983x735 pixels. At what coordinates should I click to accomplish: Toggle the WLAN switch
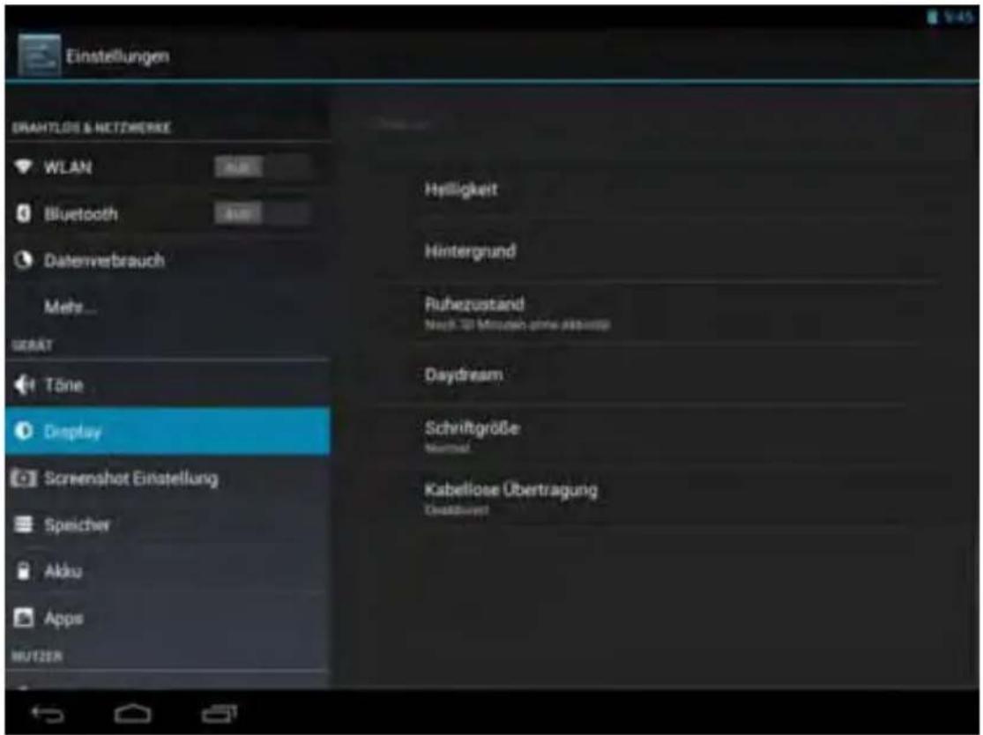pyautogui.click(x=263, y=167)
